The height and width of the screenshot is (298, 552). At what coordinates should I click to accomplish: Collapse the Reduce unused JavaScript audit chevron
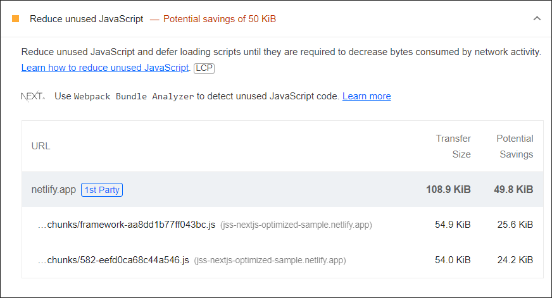pos(537,18)
